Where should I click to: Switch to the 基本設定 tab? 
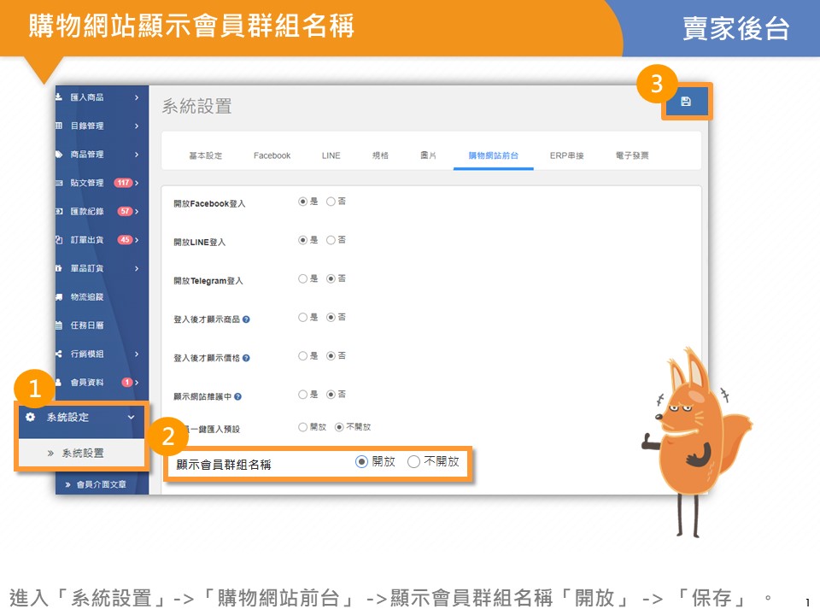(205, 155)
